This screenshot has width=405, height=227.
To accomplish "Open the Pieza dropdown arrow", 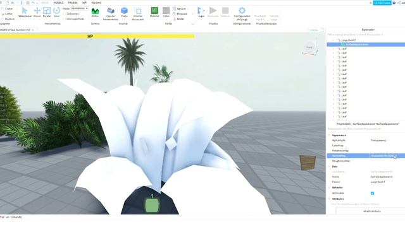I will pyautogui.click(x=124, y=20).
